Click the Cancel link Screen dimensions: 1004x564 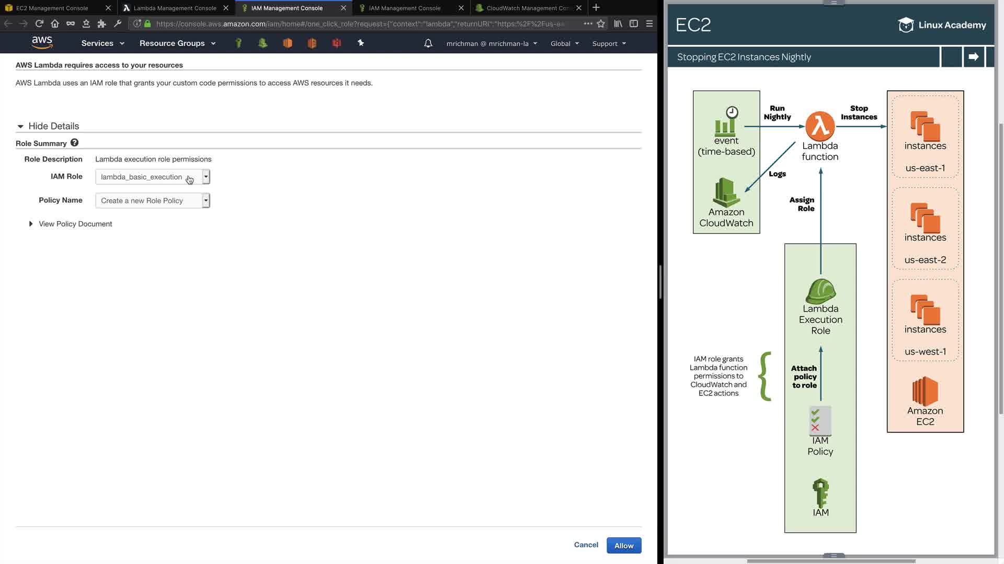586,545
